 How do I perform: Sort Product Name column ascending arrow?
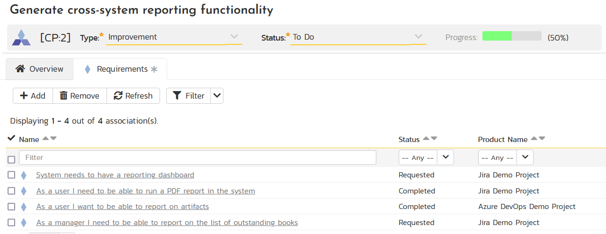pos(534,139)
